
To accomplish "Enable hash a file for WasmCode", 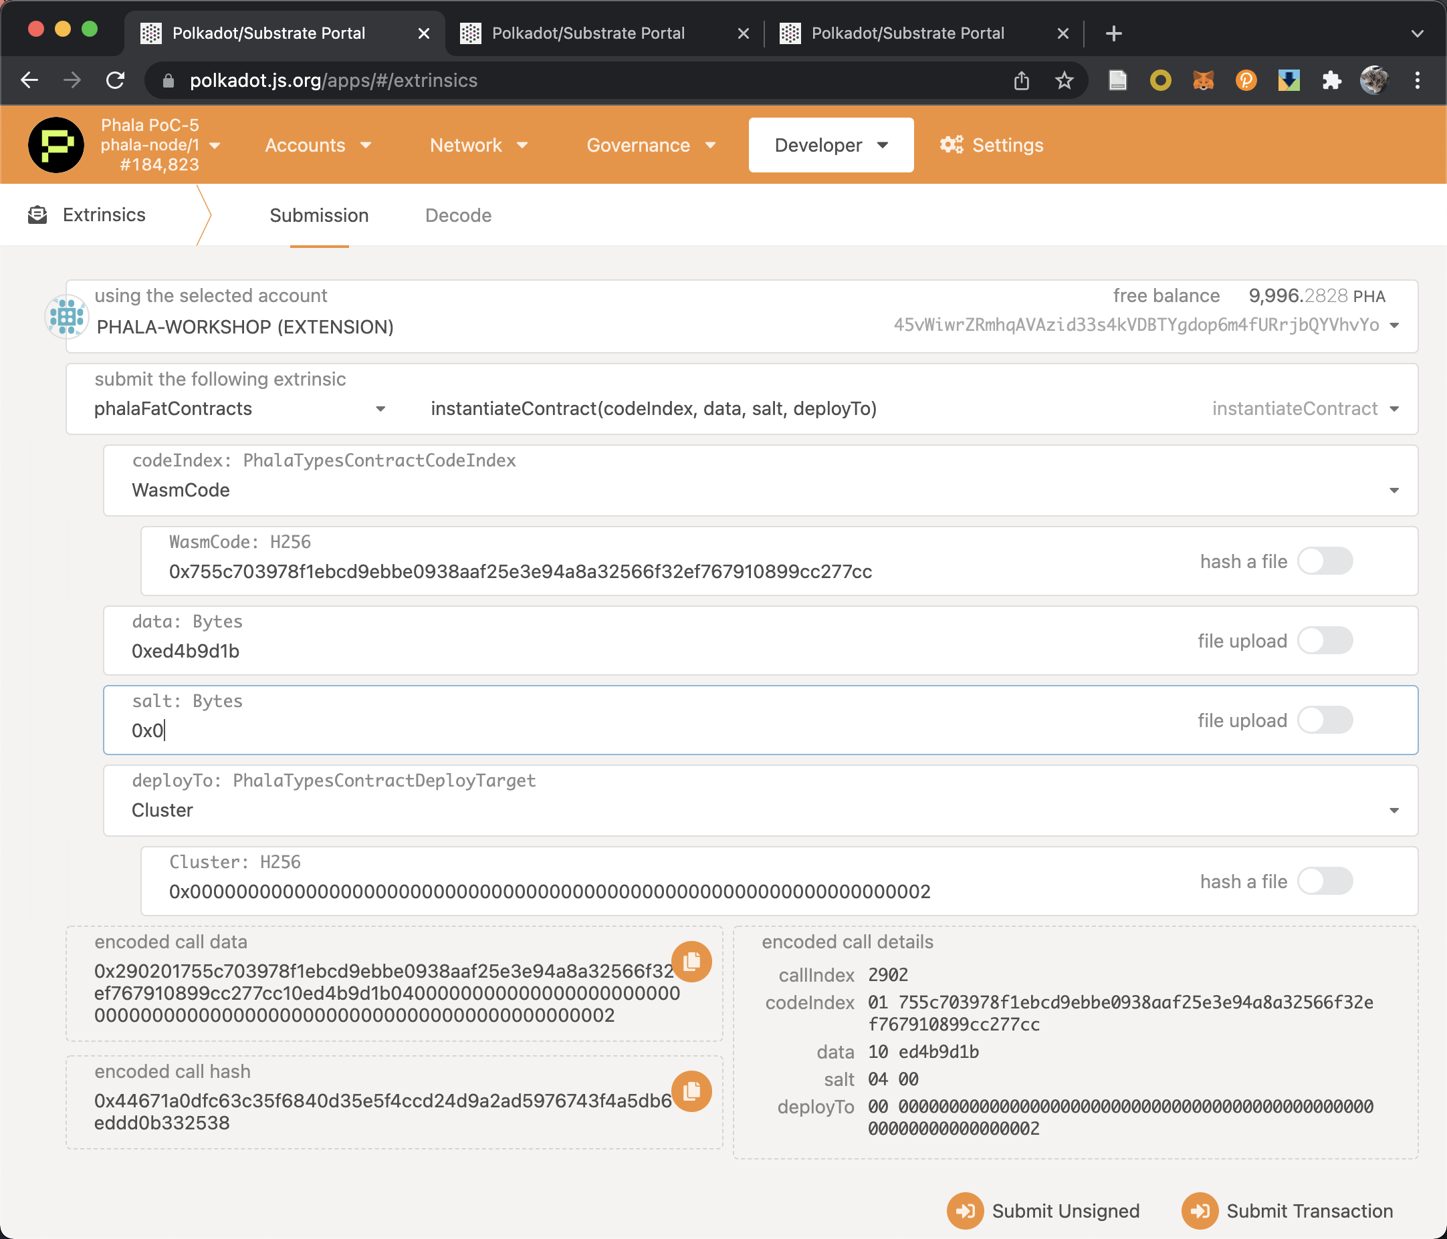I will click(x=1325, y=561).
